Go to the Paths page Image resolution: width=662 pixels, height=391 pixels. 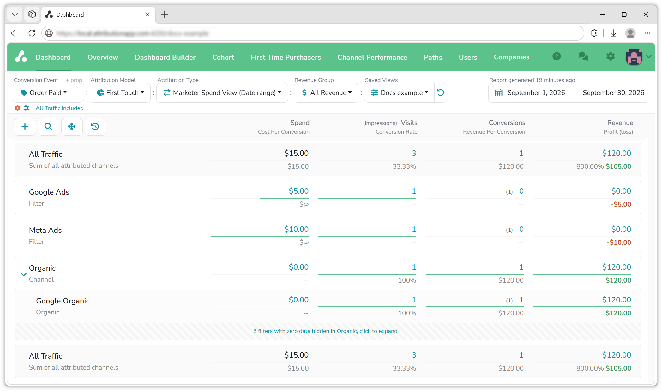click(433, 57)
